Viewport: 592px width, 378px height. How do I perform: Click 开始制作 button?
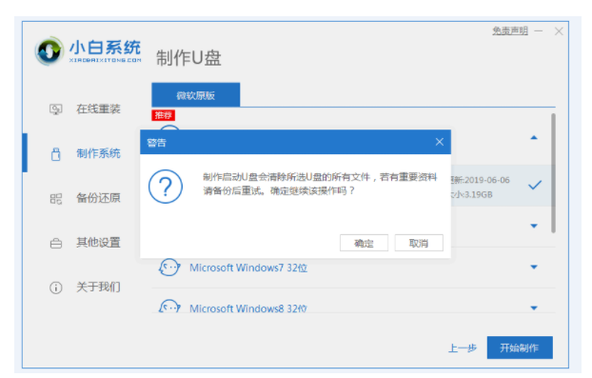[520, 348]
